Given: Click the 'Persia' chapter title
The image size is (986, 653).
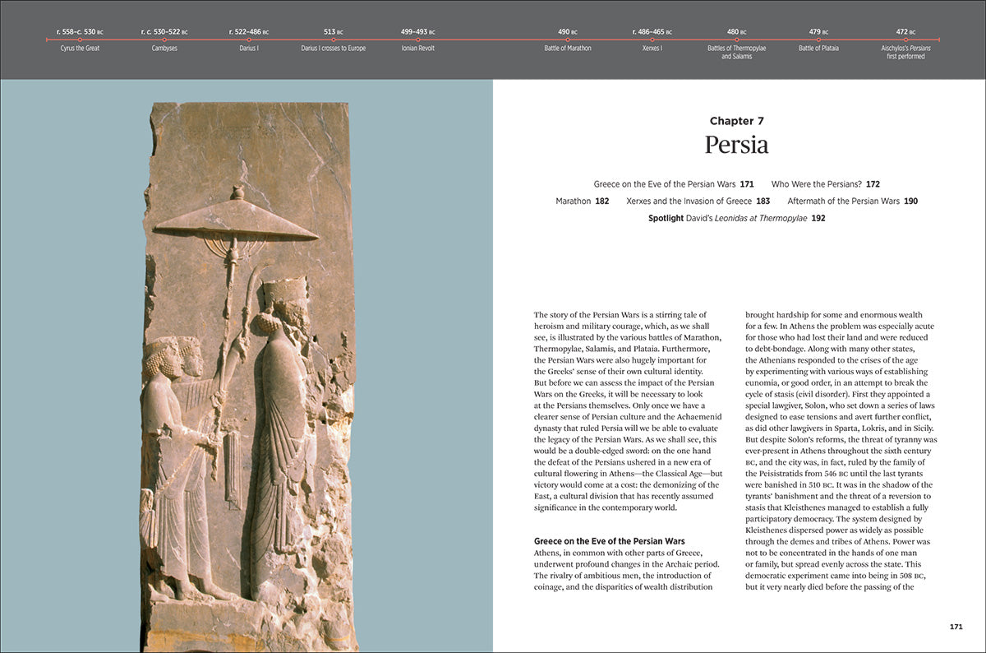Looking at the screenshot, I should point(736,145).
